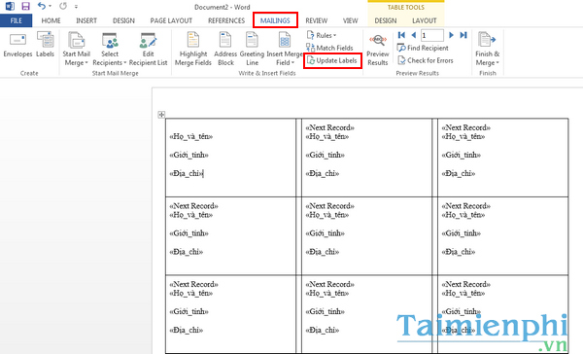The width and height of the screenshot is (583, 354).
Task: Click the Word application icon in title bar
Action: pyautogui.click(x=10, y=6)
